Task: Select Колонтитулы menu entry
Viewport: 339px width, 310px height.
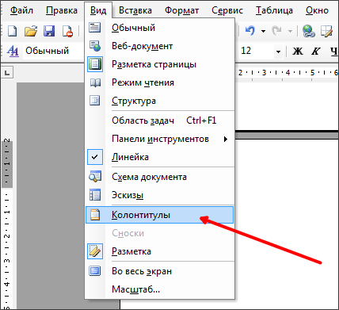Action: pyautogui.click(x=160, y=215)
